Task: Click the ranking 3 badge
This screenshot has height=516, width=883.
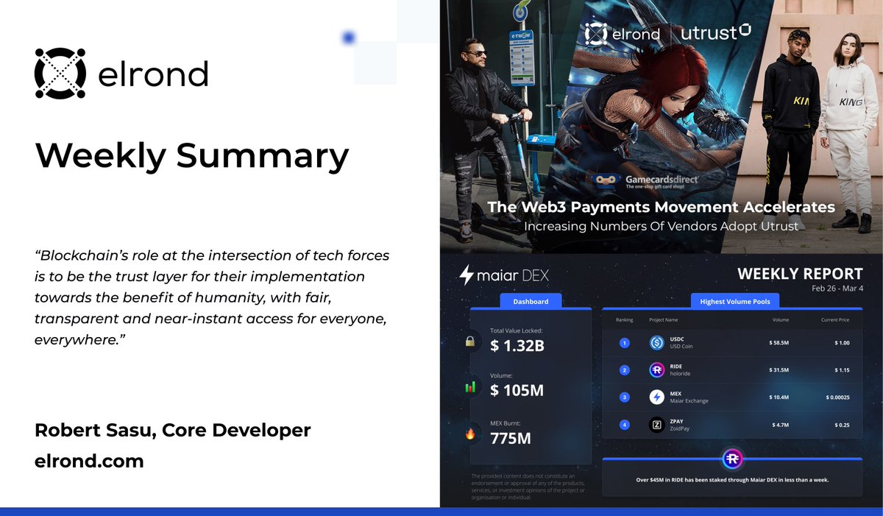Action: [624, 397]
